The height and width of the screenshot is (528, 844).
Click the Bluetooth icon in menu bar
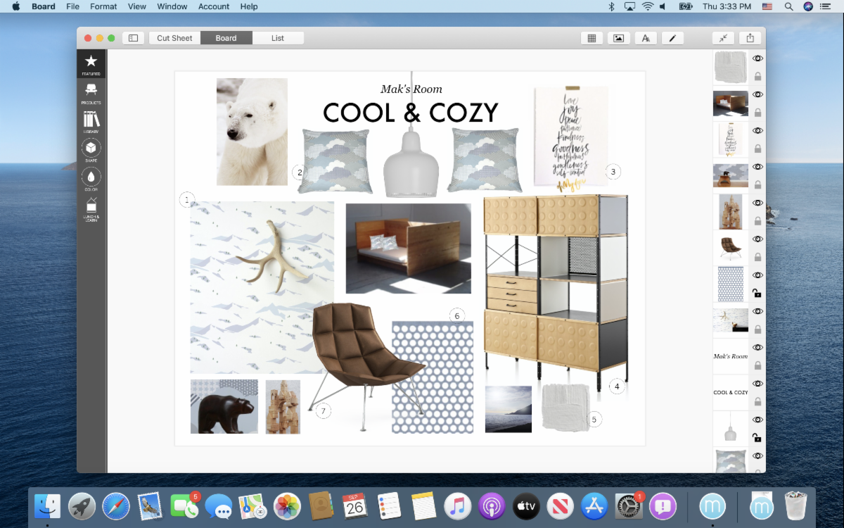point(611,6)
